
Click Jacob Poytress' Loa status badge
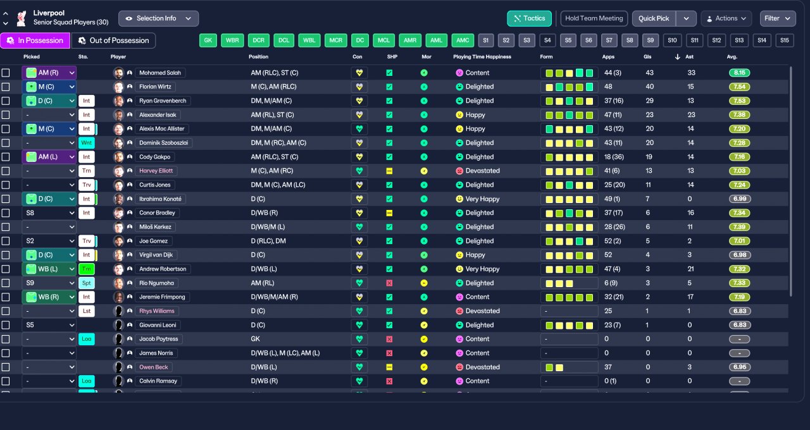[86, 339]
